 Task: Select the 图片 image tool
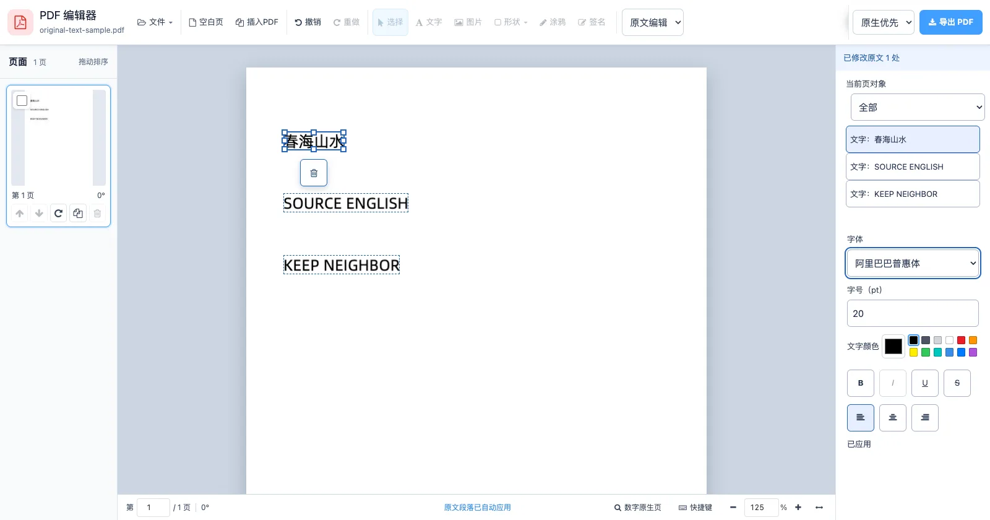coord(468,22)
